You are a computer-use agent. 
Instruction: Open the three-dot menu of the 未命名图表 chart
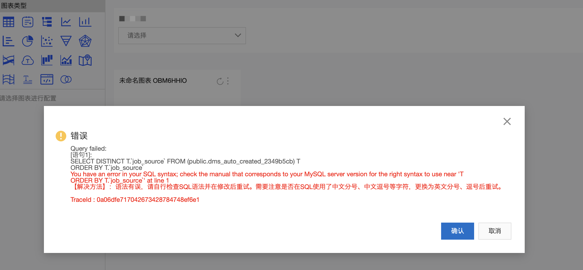[x=228, y=81]
